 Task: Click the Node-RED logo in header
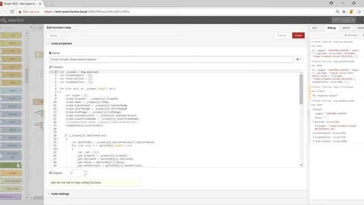point(3,20)
